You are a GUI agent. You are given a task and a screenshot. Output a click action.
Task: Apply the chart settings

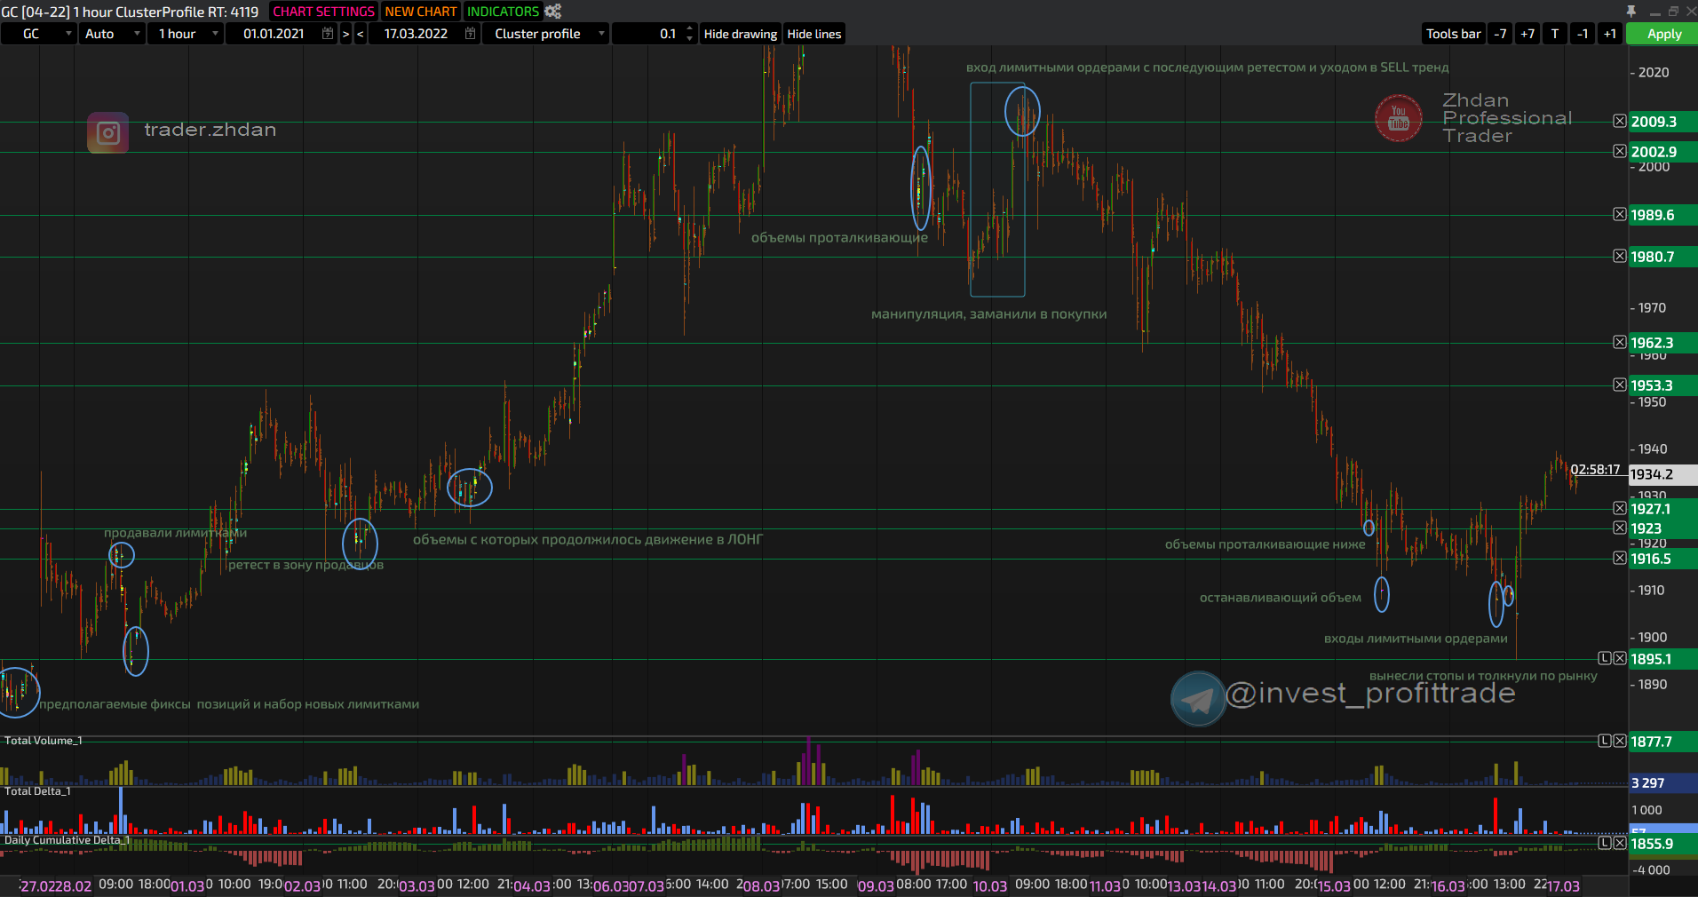point(1662,34)
